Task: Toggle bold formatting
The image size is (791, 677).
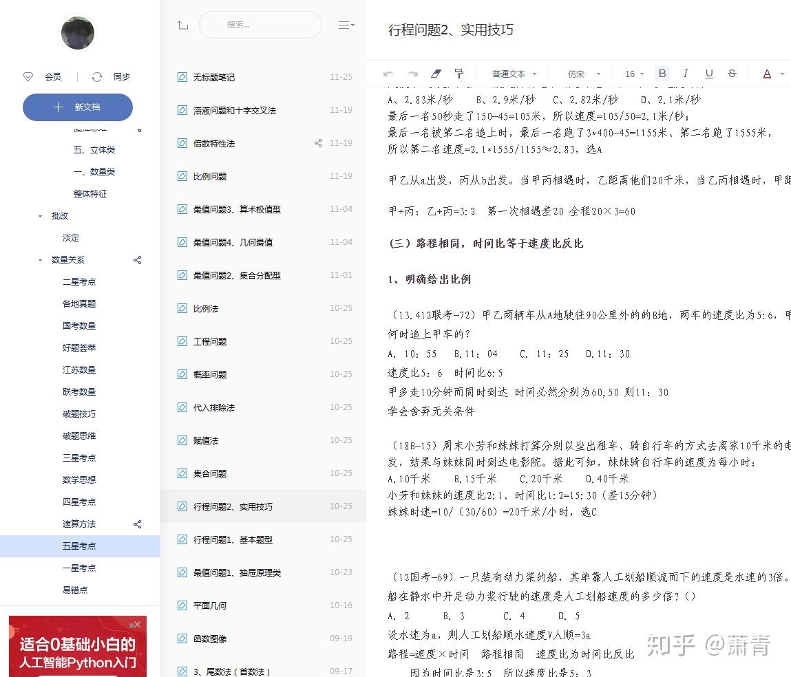Action: pos(662,74)
